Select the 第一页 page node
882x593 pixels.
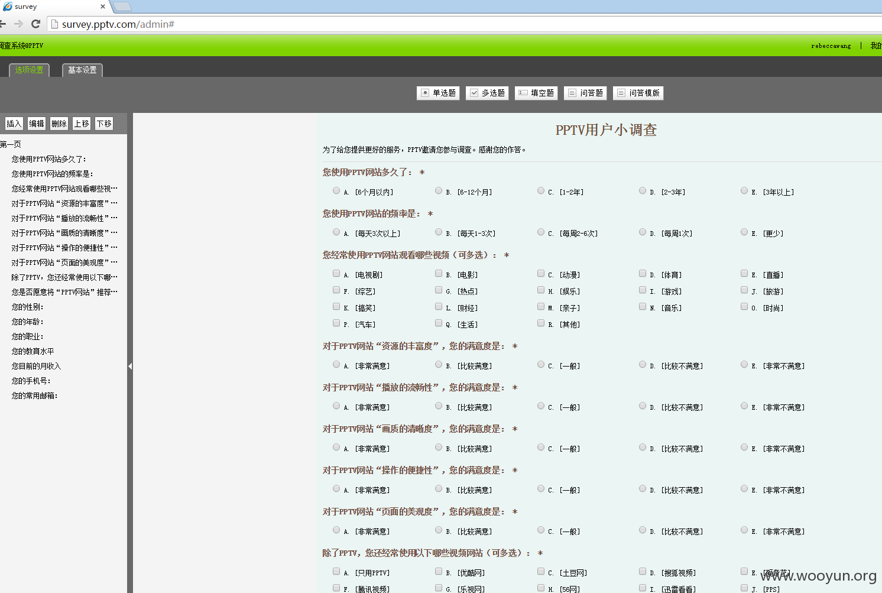pos(11,144)
